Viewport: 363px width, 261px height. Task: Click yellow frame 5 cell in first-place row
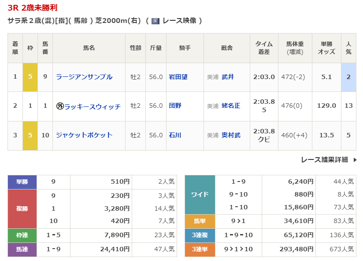[30, 77]
